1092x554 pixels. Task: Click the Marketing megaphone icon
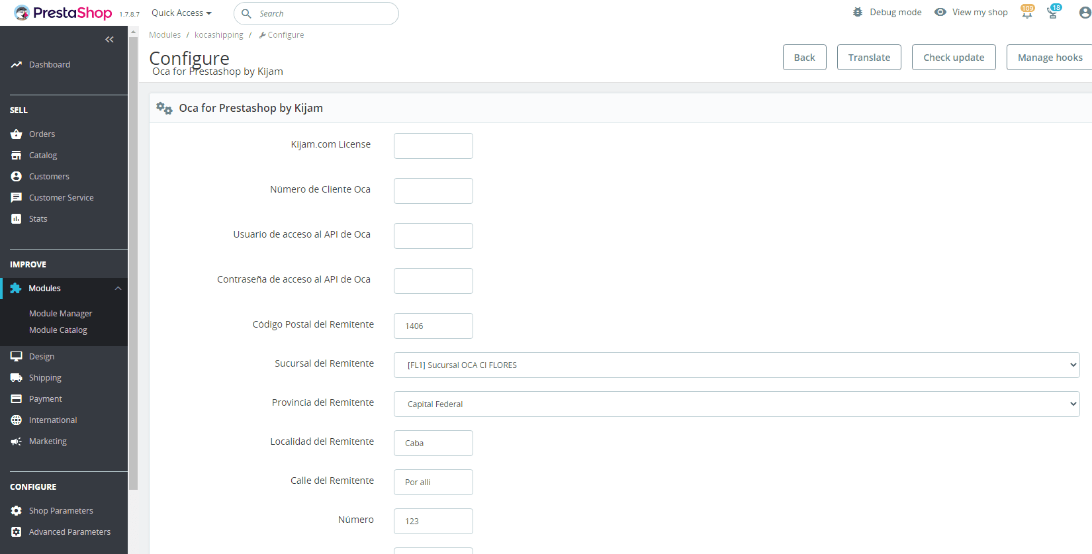(17, 441)
